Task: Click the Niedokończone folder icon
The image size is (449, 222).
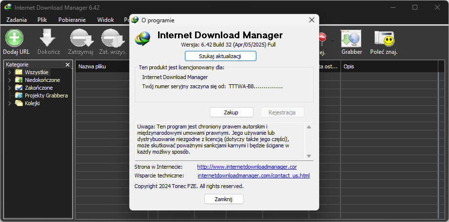Action: 18,80
